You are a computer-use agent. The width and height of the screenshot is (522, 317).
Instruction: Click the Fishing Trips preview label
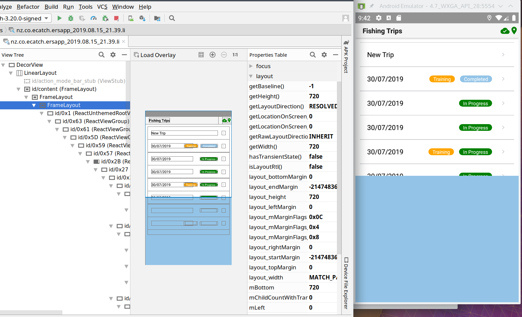(x=159, y=120)
